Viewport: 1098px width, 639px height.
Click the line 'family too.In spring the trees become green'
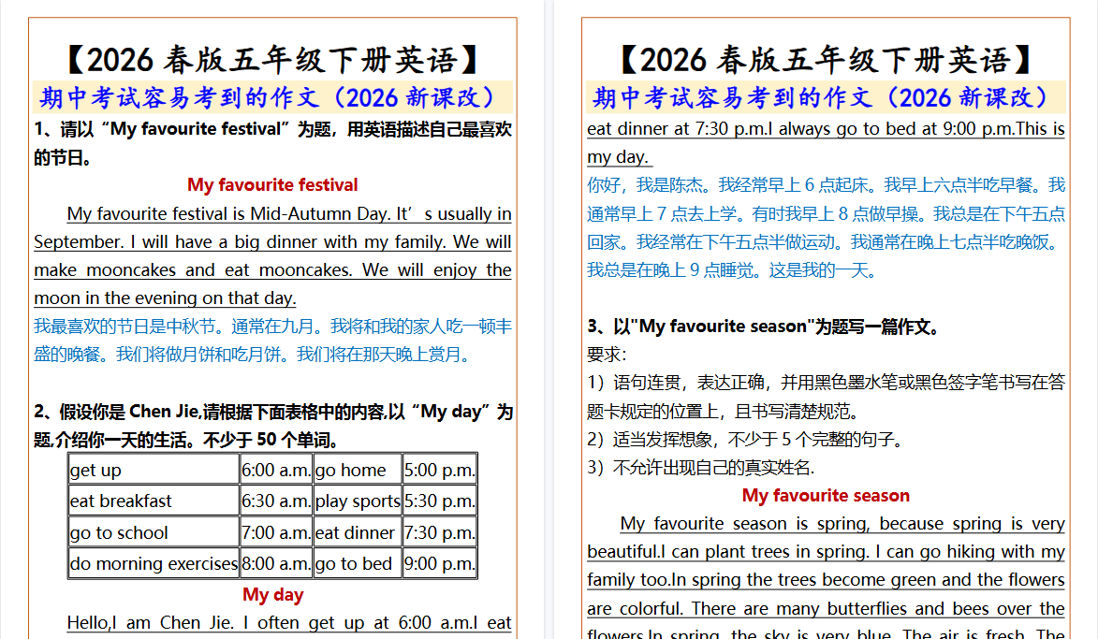pyautogui.click(x=826, y=580)
